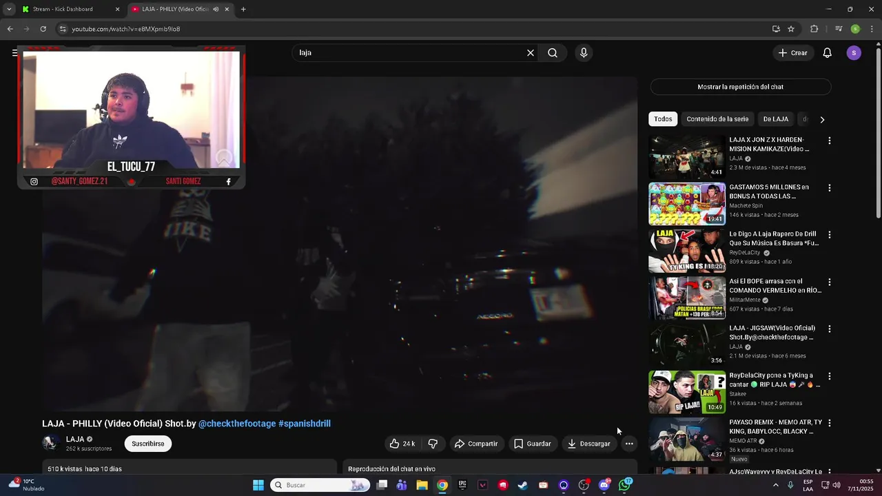Open options for LAJA X JON Z video

tap(830, 141)
